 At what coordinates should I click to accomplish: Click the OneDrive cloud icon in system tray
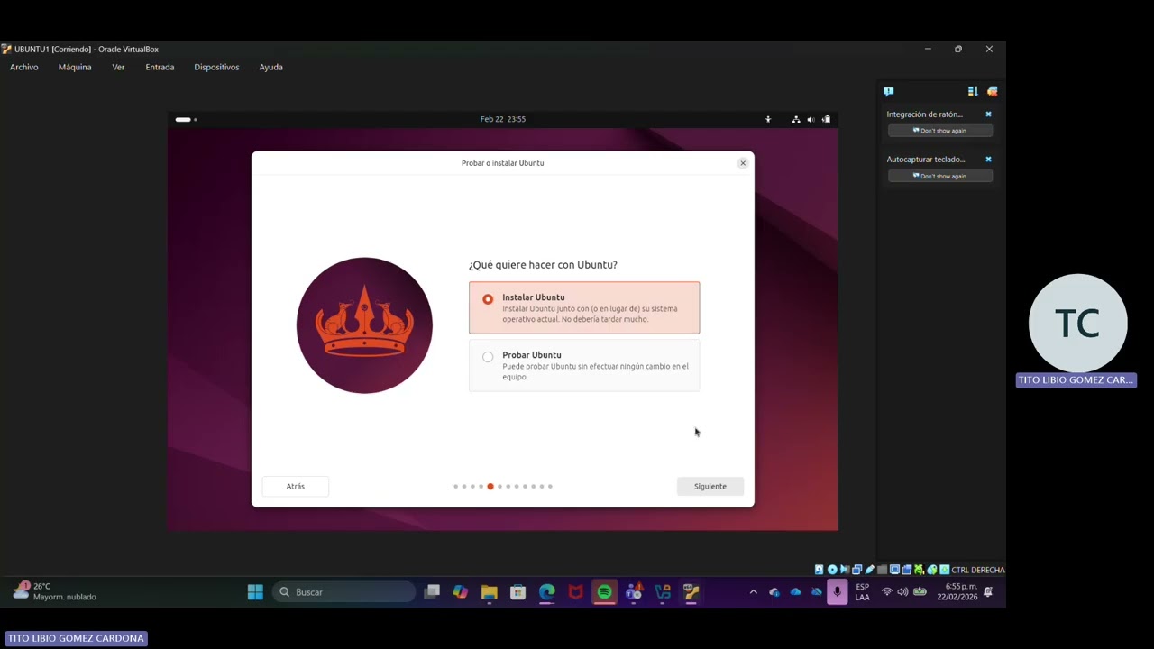coord(795,592)
